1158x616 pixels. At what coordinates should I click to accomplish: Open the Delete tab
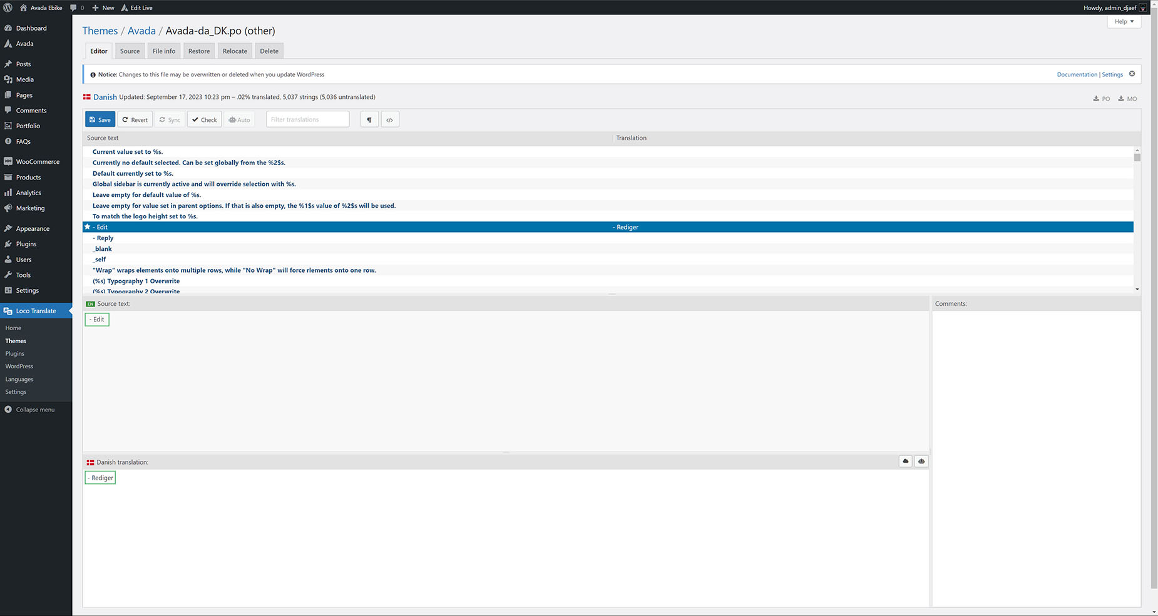269,51
